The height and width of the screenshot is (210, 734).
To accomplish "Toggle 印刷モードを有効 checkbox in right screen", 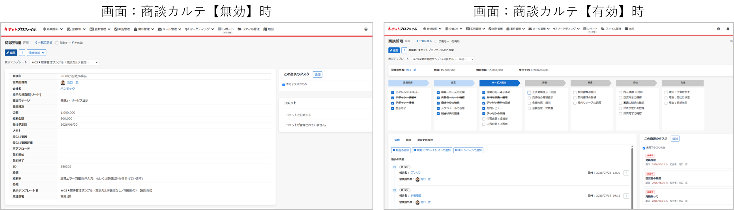I will pos(436,41).
